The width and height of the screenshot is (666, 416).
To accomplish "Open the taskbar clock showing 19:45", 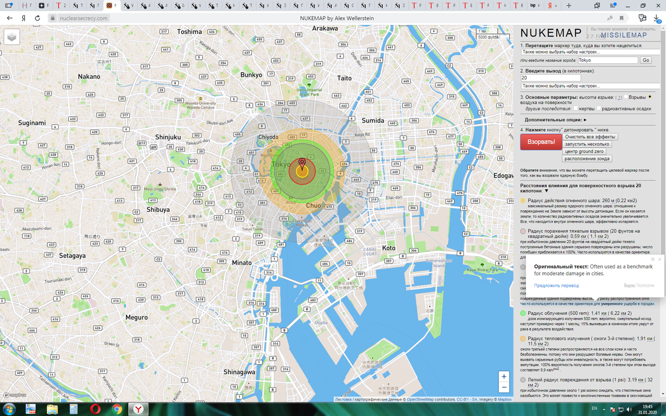I will 647,409.
